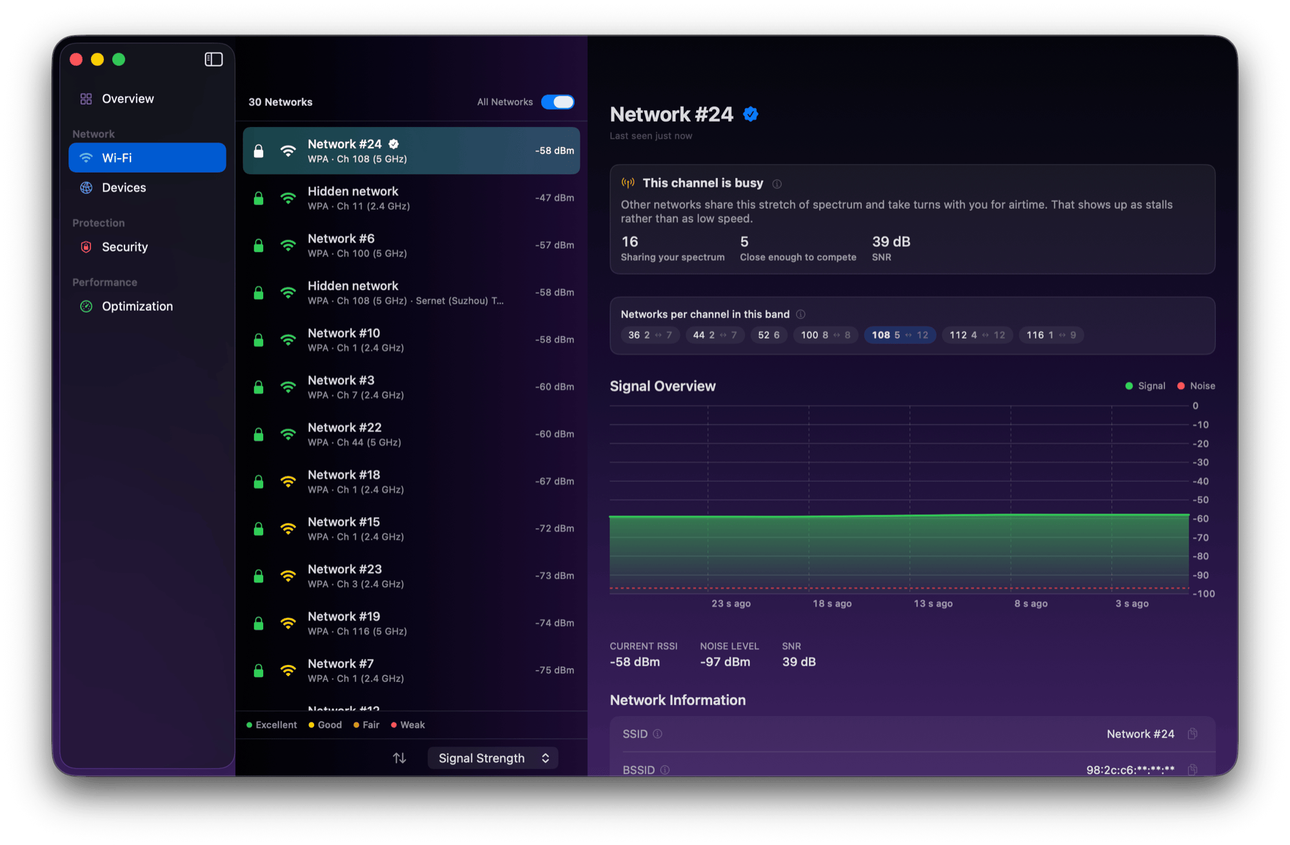Click the Excellent legend item
The width and height of the screenshot is (1290, 845).
(x=272, y=725)
